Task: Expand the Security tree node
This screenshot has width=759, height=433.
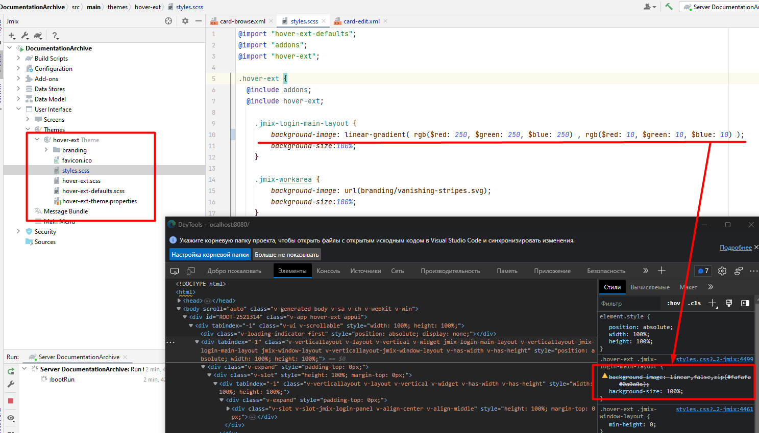Action: pyautogui.click(x=19, y=231)
